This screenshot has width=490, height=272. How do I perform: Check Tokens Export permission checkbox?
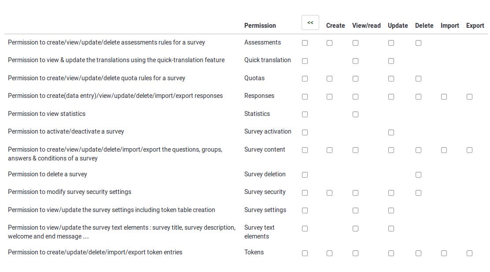pos(469,253)
